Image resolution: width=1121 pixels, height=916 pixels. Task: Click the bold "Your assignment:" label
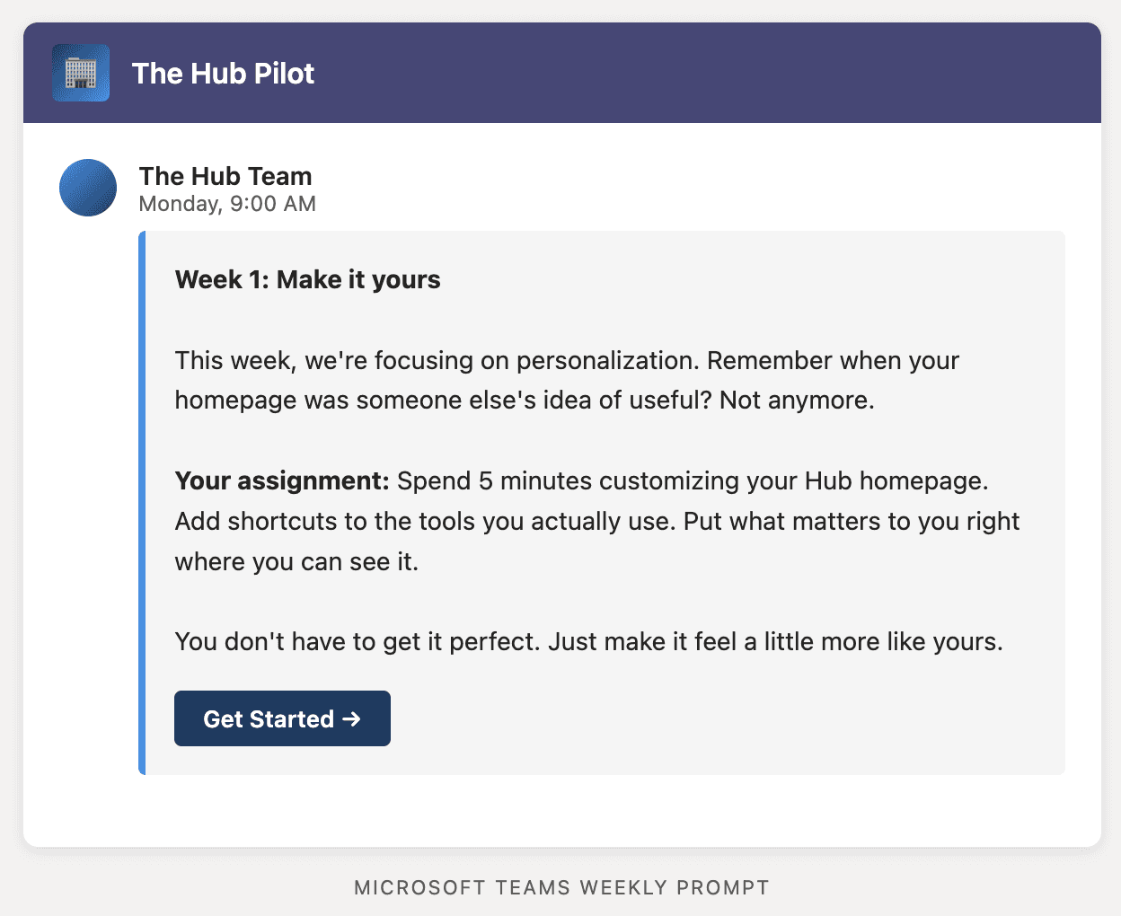(282, 481)
